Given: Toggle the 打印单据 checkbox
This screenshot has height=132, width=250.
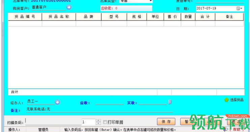Looking at the screenshot, I should coord(105,122).
